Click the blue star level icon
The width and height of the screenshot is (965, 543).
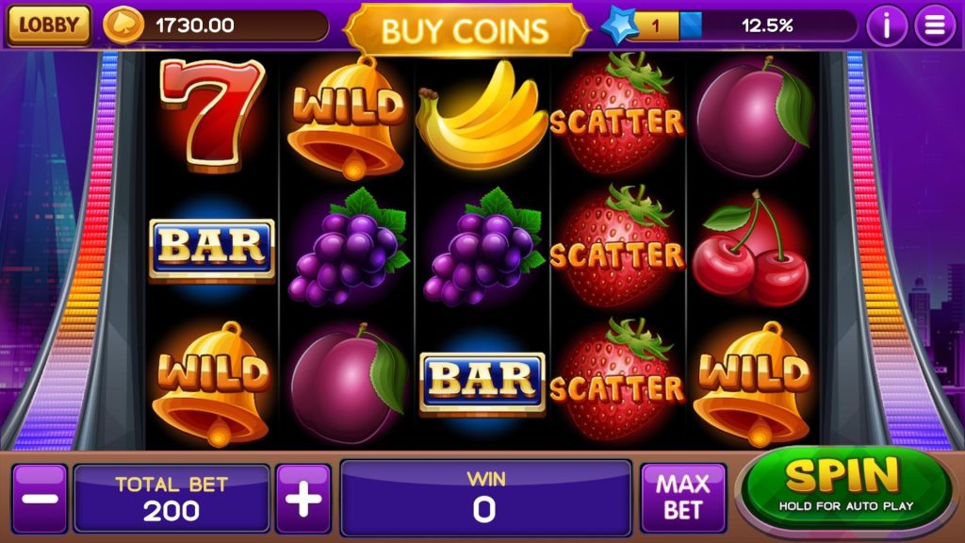click(x=618, y=25)
